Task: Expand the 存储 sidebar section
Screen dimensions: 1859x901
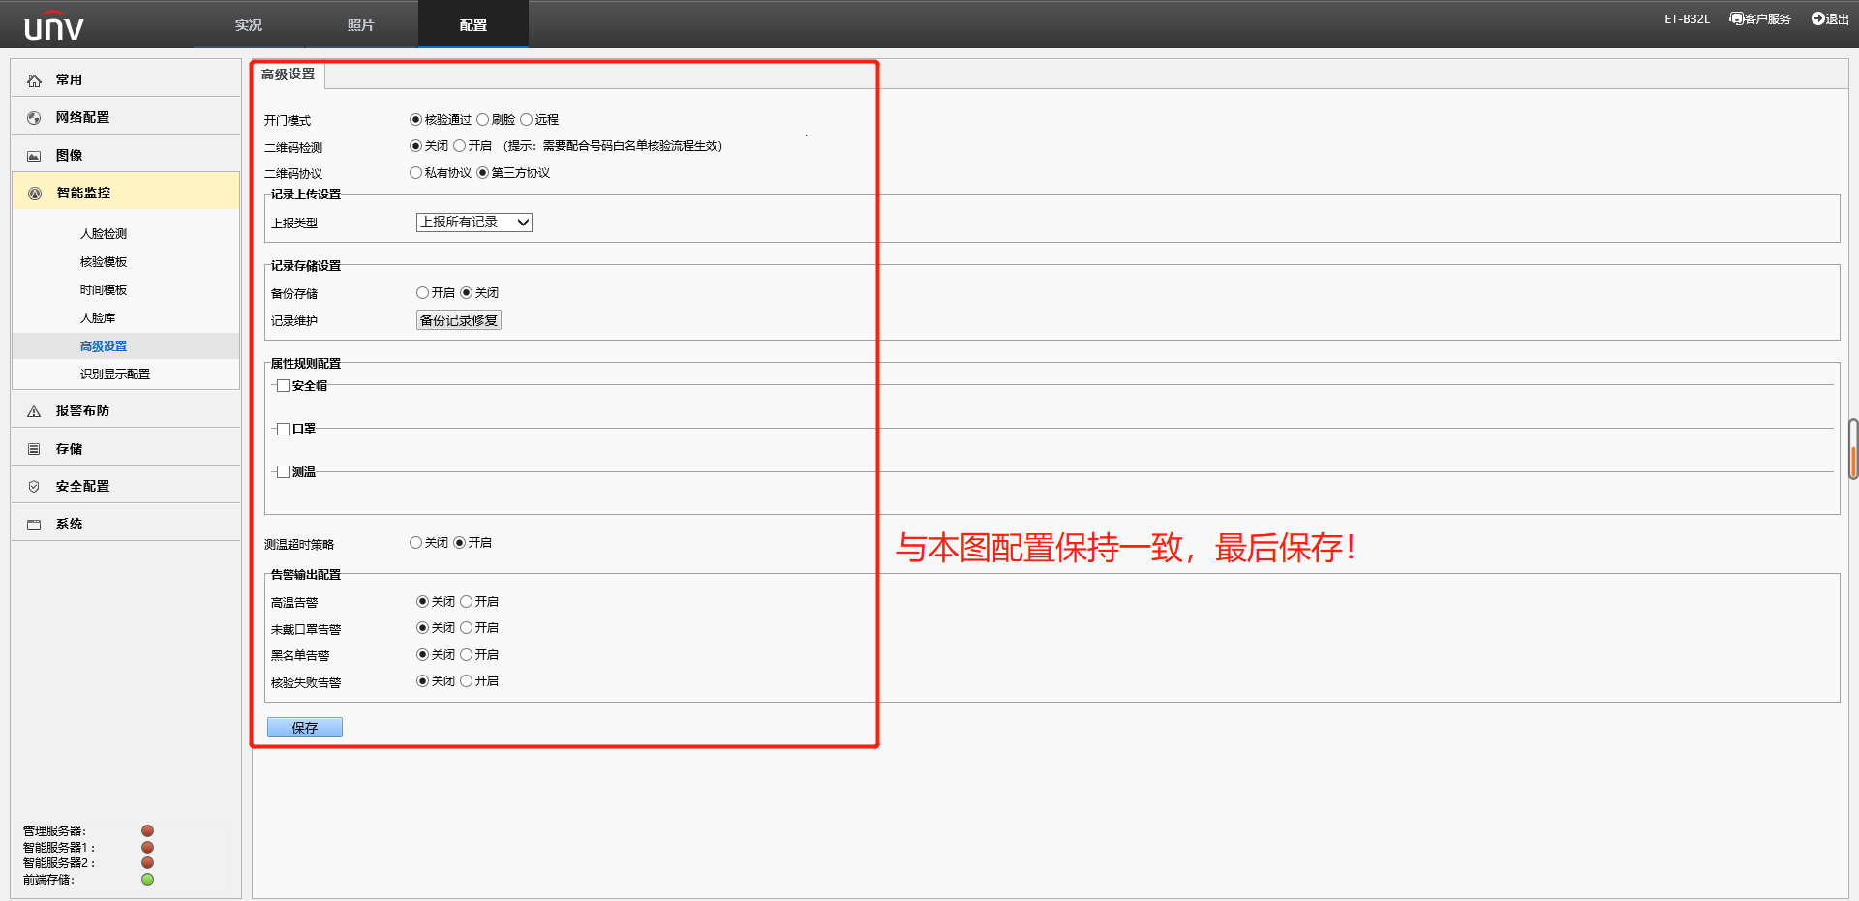Action: pyautogui.click(x=126, y=449)
